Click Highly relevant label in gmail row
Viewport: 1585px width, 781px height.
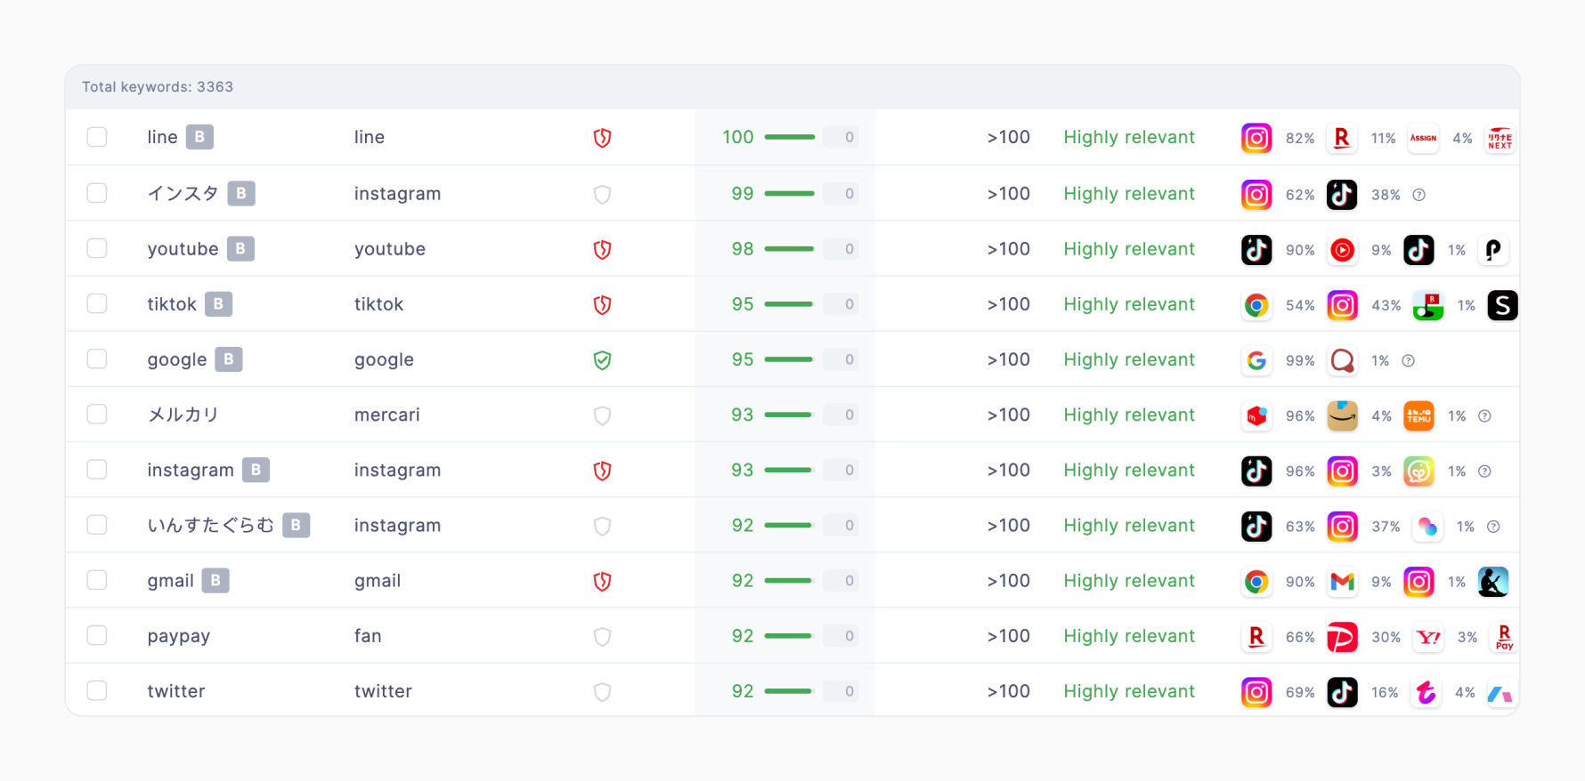pyautogui.click(x=1128, y=581)
